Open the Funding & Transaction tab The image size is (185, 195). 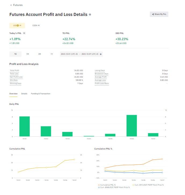pyautogui.click(x=41, y=94)
